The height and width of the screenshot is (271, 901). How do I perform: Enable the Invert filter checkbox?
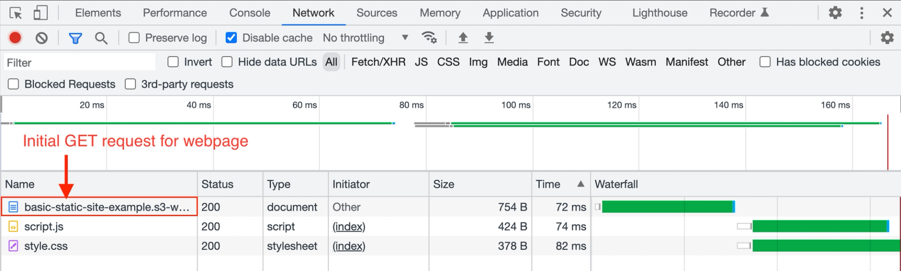tap(173, 62)
